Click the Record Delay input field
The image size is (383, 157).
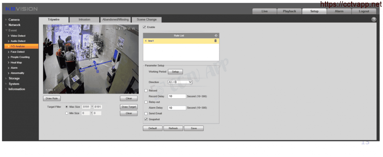click(x=177, y=96)
